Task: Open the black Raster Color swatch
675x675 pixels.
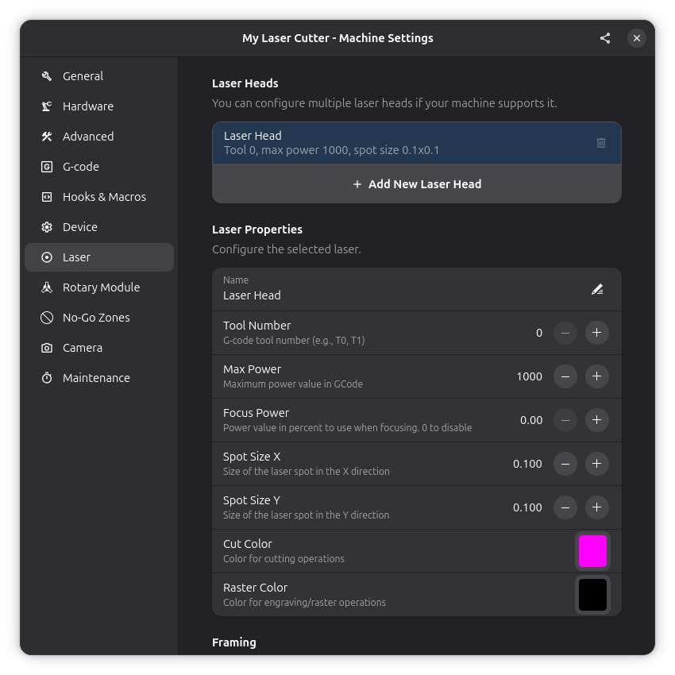Action: click(x=592, y=595)
